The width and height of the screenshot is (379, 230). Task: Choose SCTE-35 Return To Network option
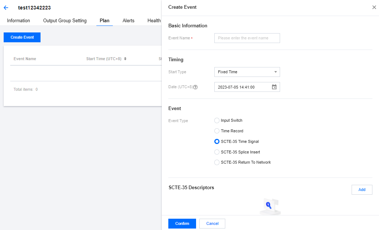(x=217, y=163)
